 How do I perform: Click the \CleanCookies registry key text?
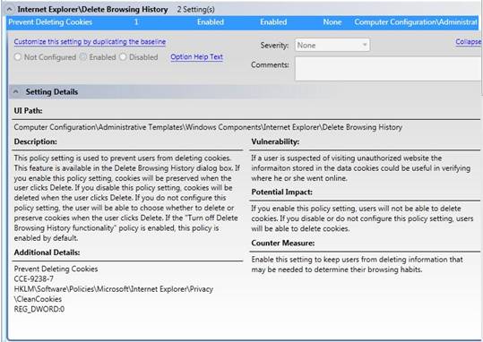click(38, 299)
